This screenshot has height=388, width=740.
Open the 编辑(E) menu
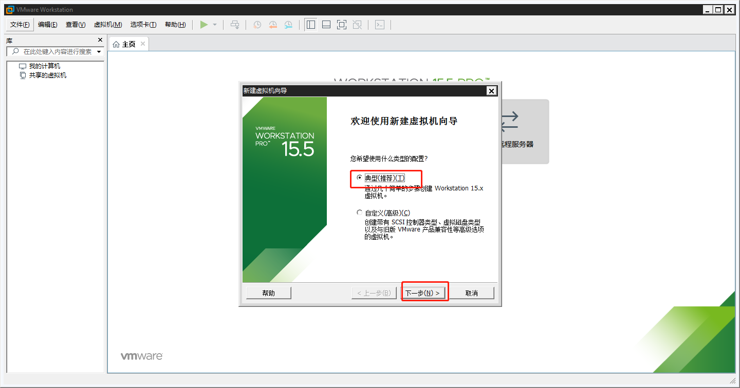pos(48,25)
